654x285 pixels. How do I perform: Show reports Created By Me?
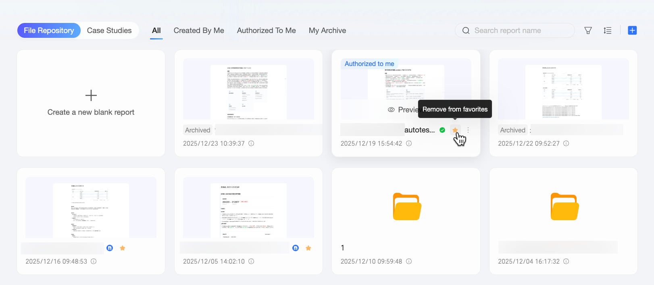click(199, 31)
